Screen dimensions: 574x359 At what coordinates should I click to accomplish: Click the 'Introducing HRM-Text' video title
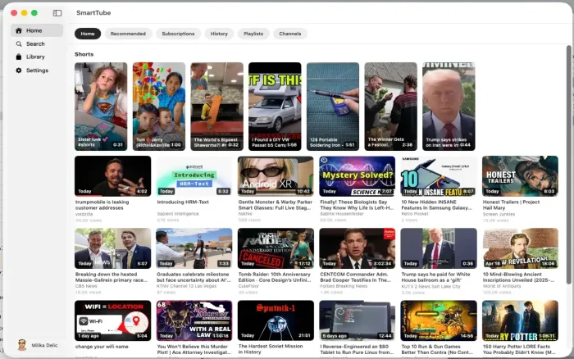click(183, 202)
